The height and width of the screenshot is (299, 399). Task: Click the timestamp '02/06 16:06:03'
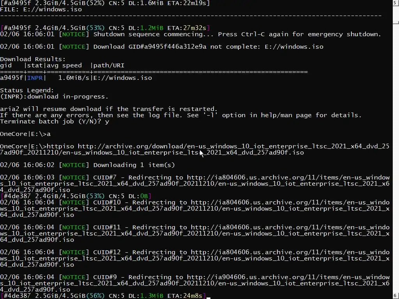(27, 178)
